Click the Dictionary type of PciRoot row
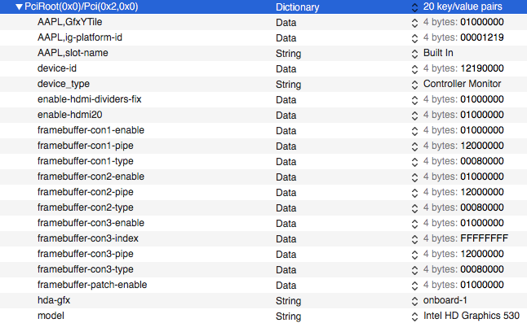The height and width of the screenshot is (323, 527). (298, 7)
